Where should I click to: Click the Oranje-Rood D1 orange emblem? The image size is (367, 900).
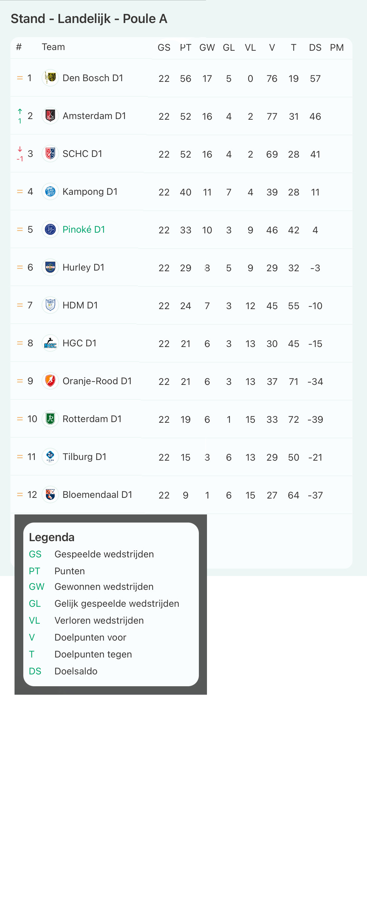tap(50, 381)
